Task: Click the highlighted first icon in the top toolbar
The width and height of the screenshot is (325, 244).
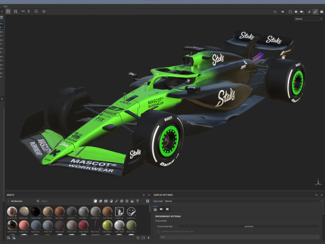Action: [8, 12]
